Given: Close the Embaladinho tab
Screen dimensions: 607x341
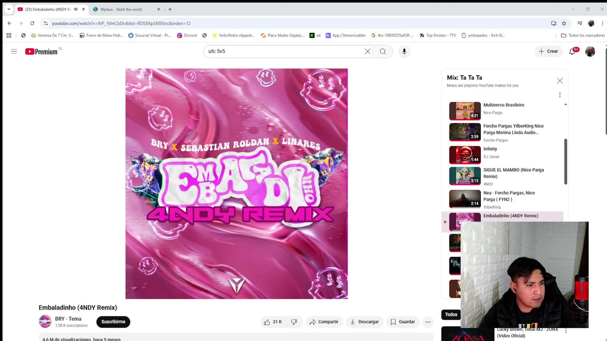Looking at the screenshot, I should coord(83,9).
